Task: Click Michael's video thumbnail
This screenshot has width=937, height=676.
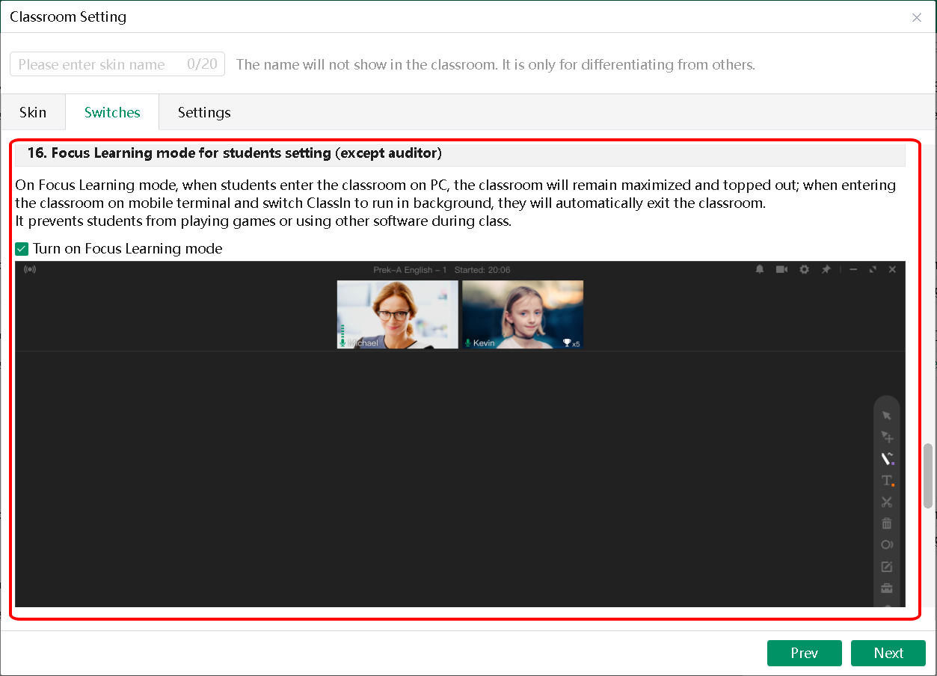Action: tap(397, 314)
